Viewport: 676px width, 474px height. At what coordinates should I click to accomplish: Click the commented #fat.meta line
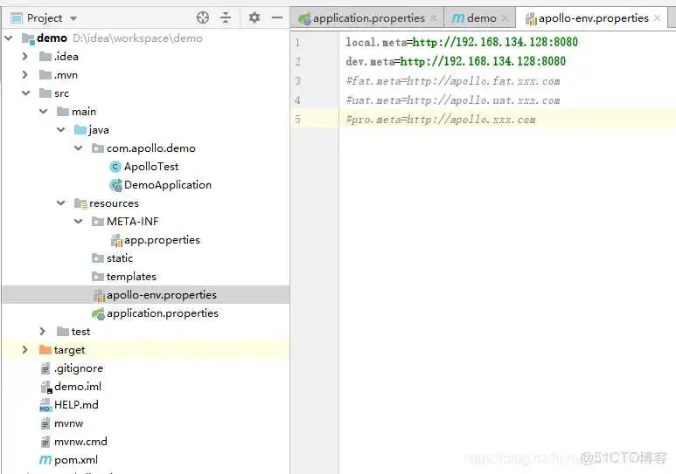click(x=453, y=81)
